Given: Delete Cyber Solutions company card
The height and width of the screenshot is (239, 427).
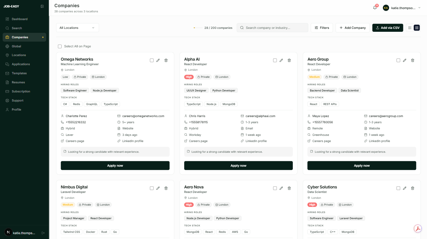Looking at the screenshot, I should tap(413, 188).
